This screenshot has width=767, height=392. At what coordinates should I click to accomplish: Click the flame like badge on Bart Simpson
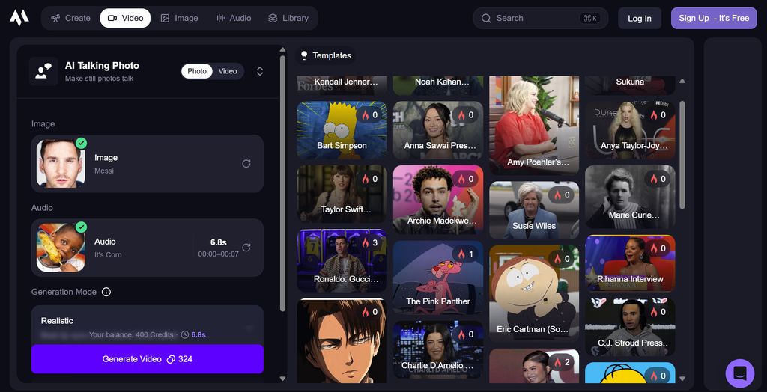[x=369, y=115]
